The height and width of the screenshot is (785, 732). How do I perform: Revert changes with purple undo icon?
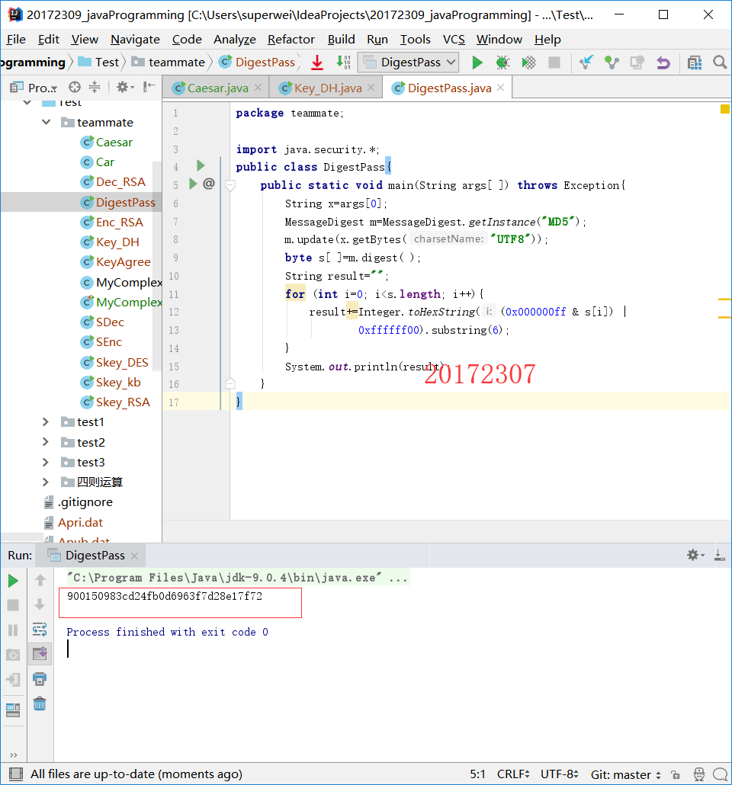[x=663, y=62]
